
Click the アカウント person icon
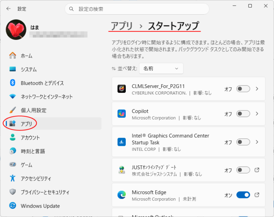(12, 137)
